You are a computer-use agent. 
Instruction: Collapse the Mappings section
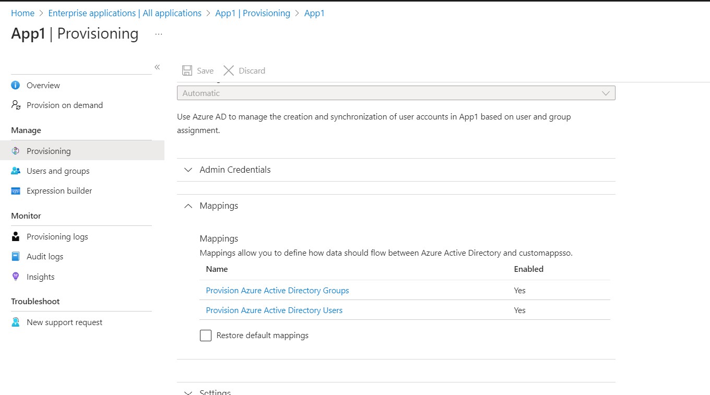[396, 206]
